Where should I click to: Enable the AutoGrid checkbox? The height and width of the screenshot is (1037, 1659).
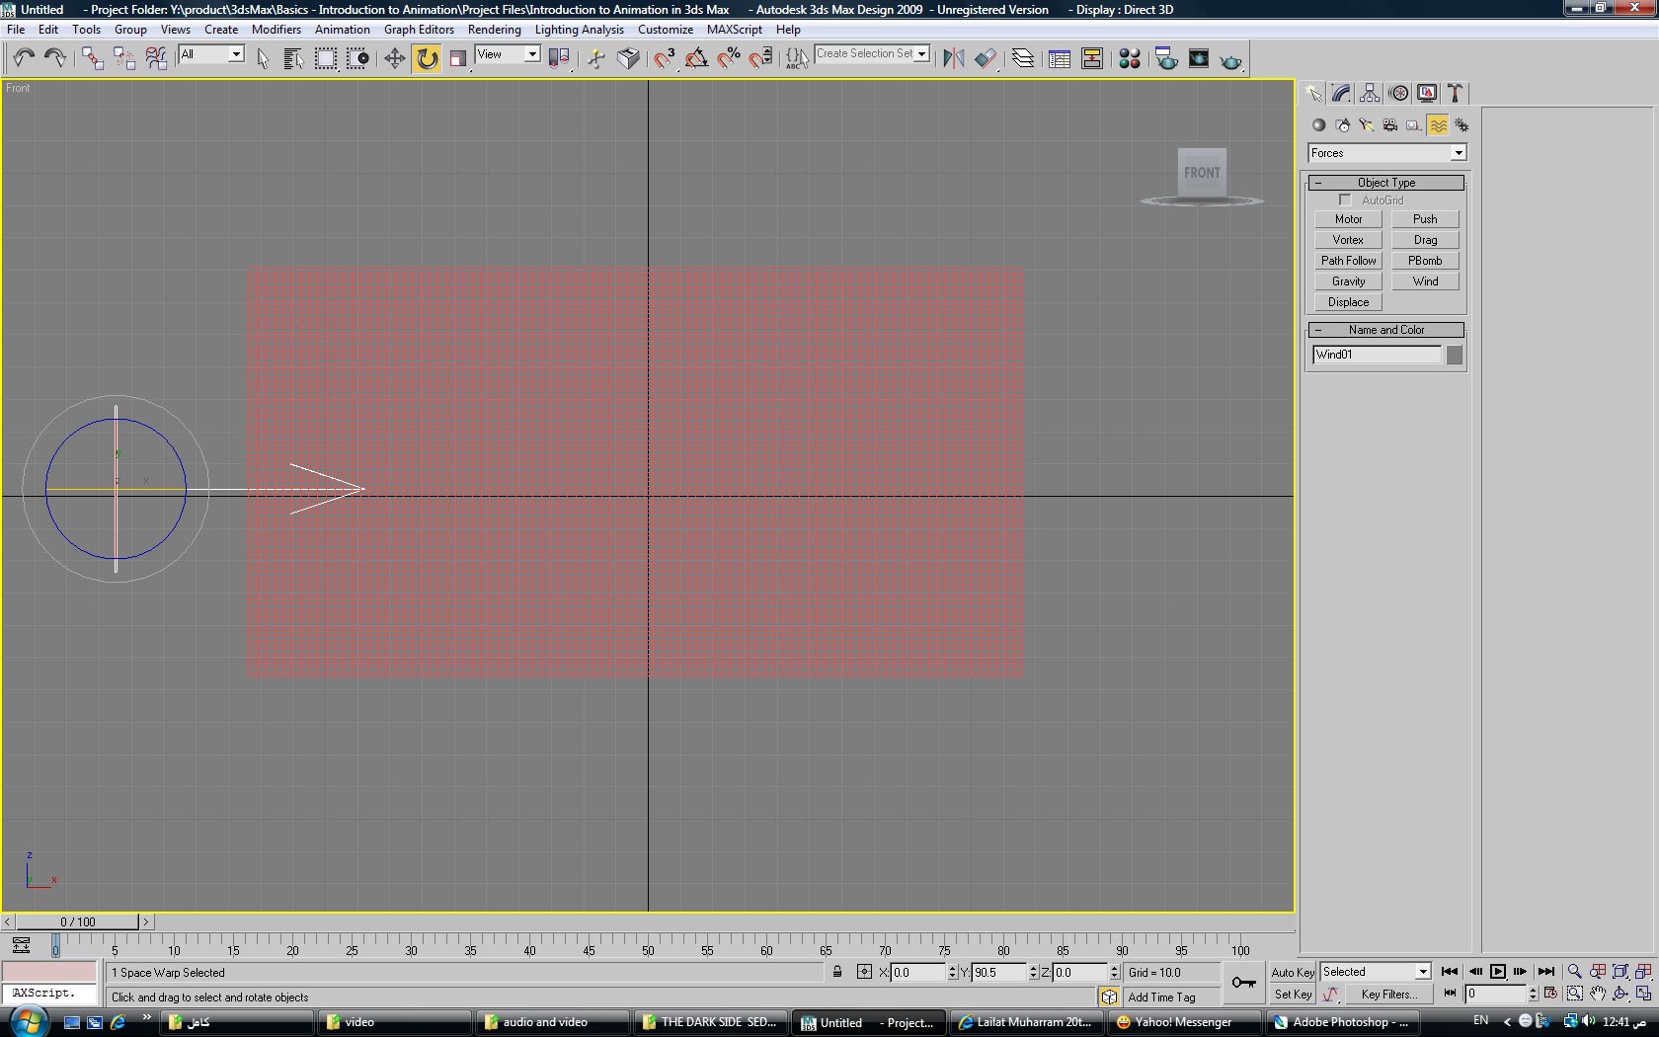pos(1345,200)
